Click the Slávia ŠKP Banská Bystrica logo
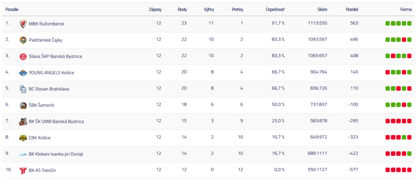The image size is (416, 186). [23, 56]
